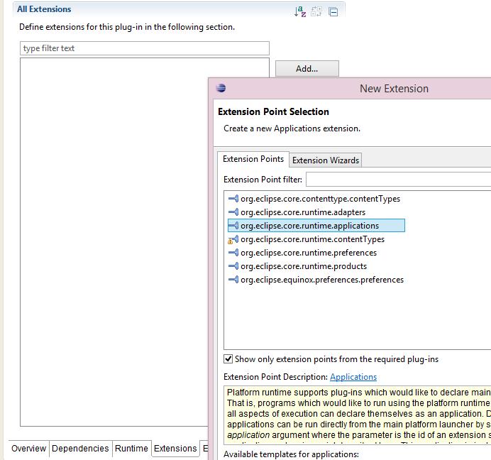Click the Eclipse icon in New Extension title bar
The height and width of the screenshot is (460, 491).
click(x=221, y=88)
